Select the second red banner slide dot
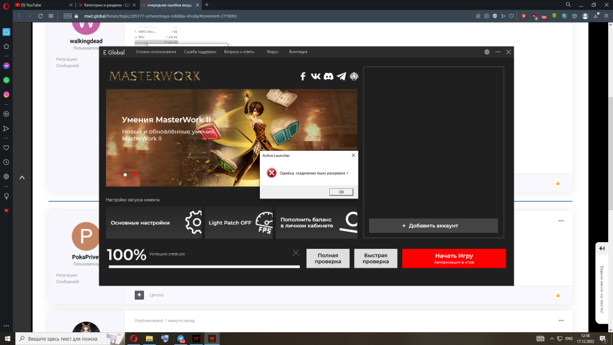The height and width of the screenshot is (345, 613). [x=135, y=175]
